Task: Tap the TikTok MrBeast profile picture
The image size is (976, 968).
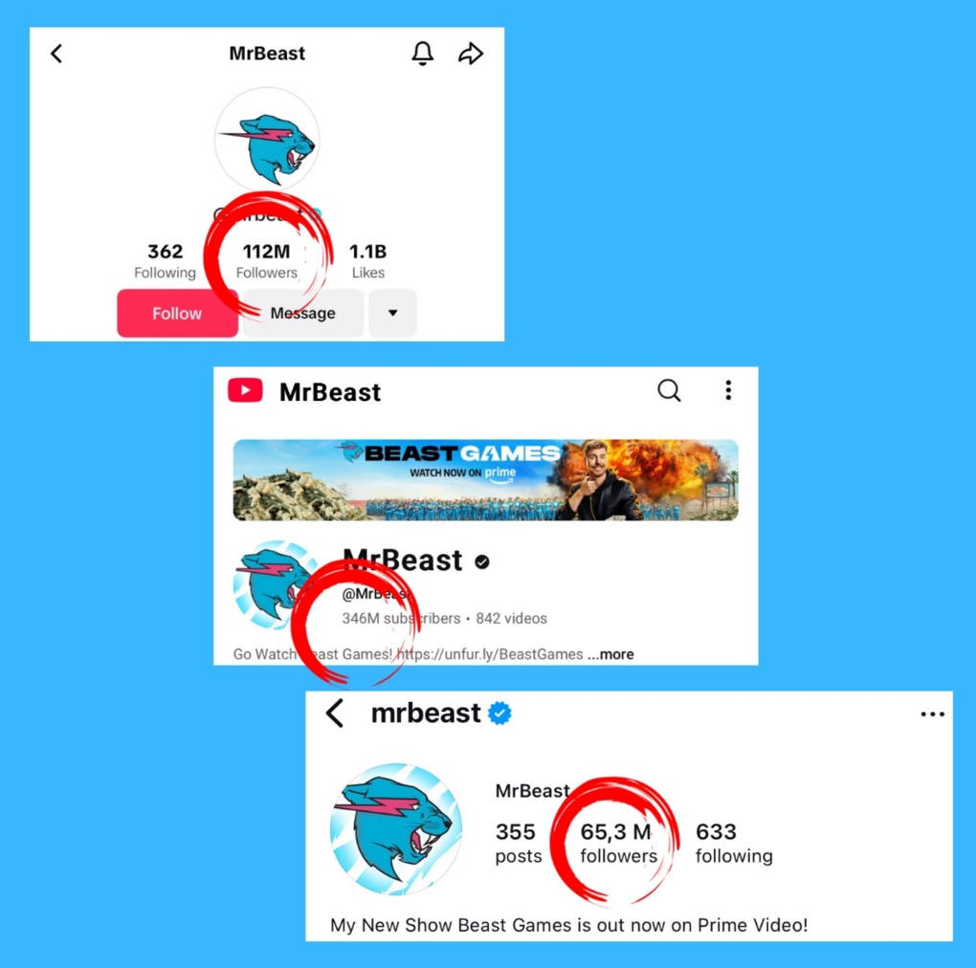Action: click(x=267, y=140)
